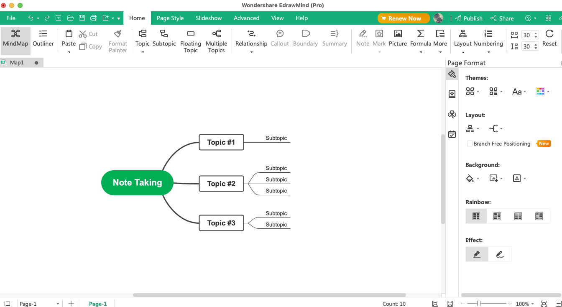This screenshot has width=562, height=307.
Task: Open the Mark side panel tab
Action: 452,94
